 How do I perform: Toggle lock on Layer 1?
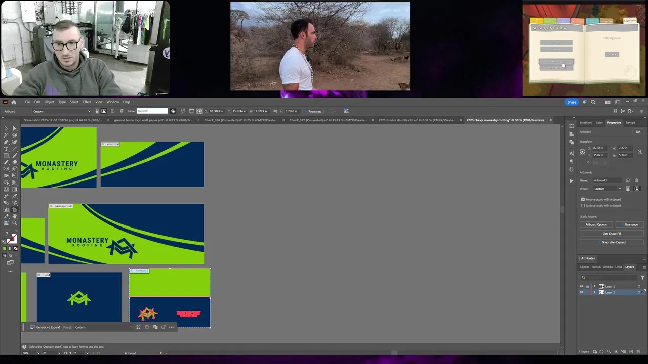click(587, 286)
